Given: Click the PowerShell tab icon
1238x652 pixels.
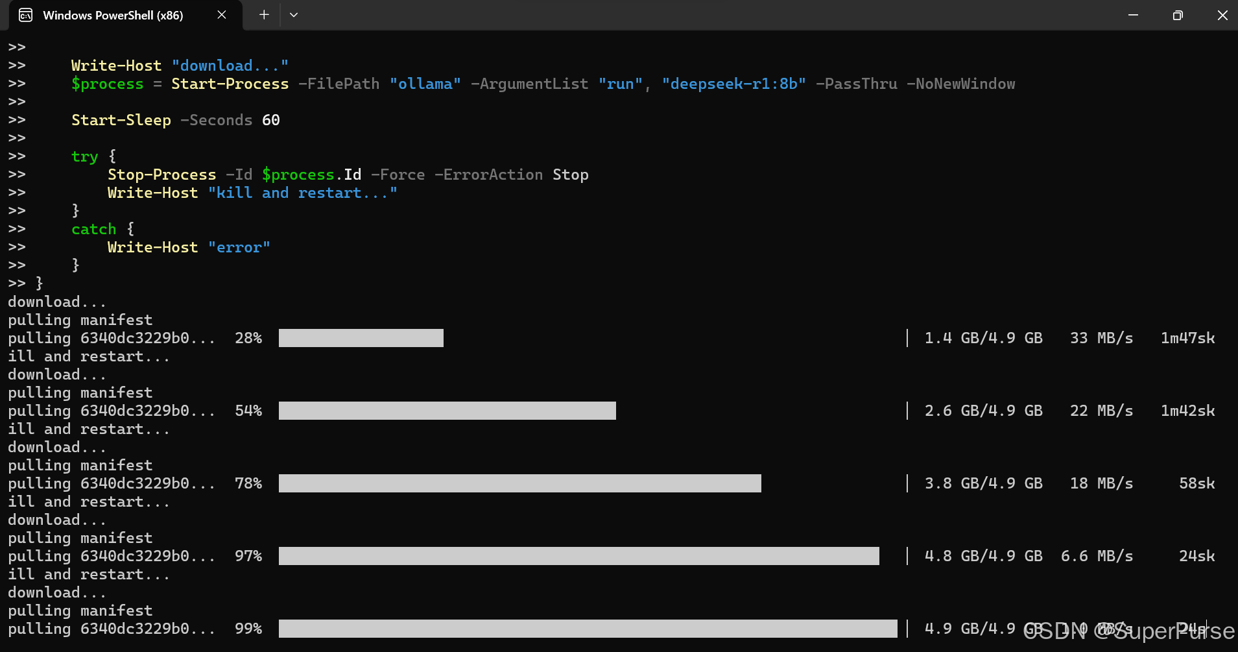Looking at the screenshot, I should 26,15.
